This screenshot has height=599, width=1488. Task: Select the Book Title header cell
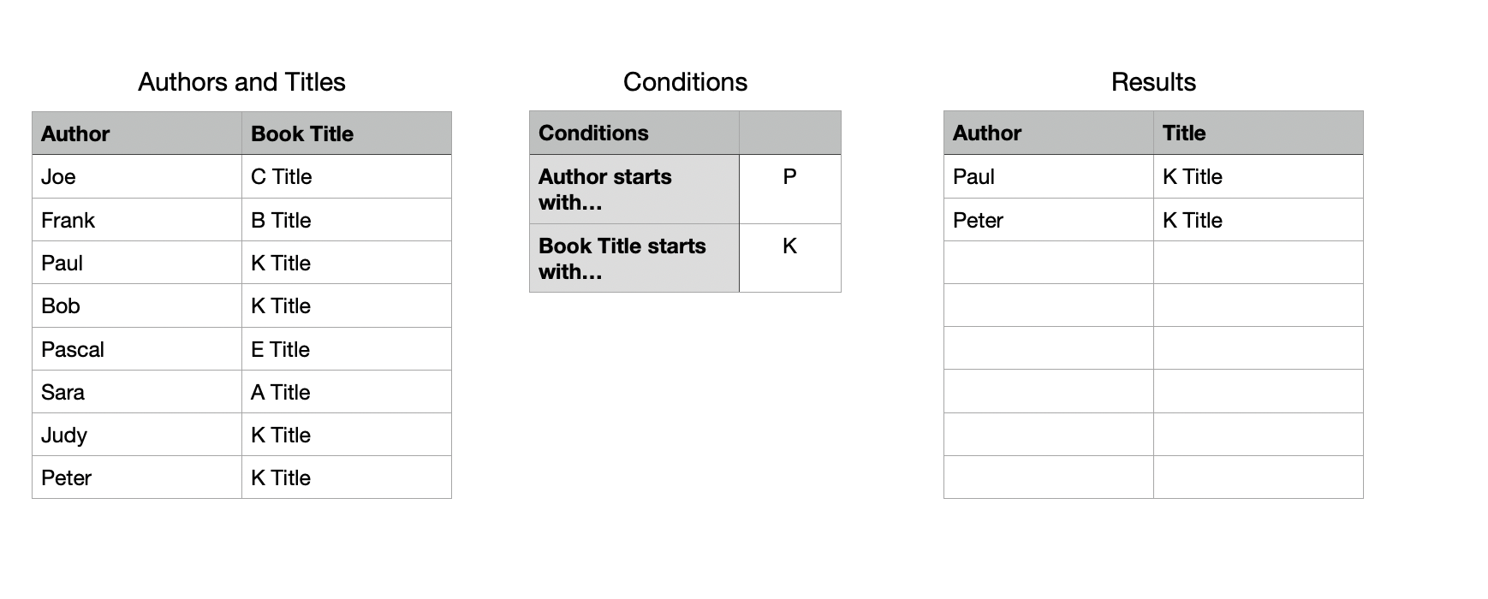[x=347, y=133]
